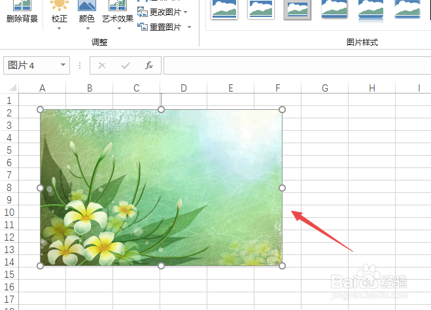The width and height of the screenshot is (431, 310).
Task: Expand the Change Picture (更改图片) dropdown arrow
Action: 185,12
